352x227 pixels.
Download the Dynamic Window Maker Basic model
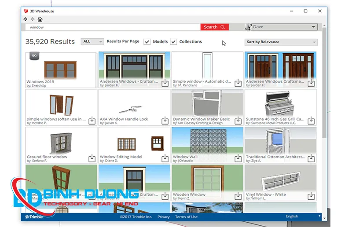(238, 121)
